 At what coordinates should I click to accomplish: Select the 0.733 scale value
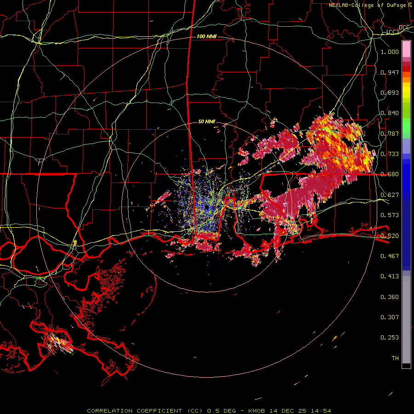[390, 154]
